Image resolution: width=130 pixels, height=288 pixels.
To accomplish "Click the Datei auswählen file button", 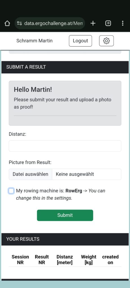I will click(x=30, y=174).
